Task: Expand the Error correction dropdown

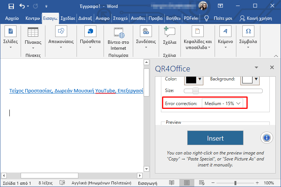Action: pyautogui.click(x=223, y=103)
